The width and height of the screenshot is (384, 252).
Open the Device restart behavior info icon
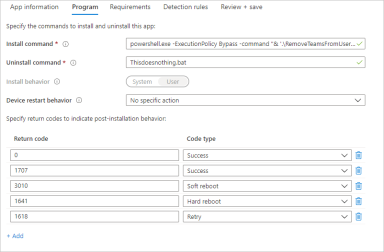pyautogui.click(x=79, y=100)
